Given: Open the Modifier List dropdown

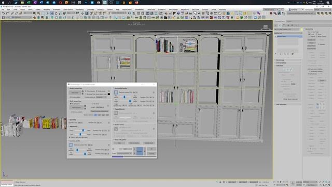Looking at the screenshot, I should tap(288, 33).
